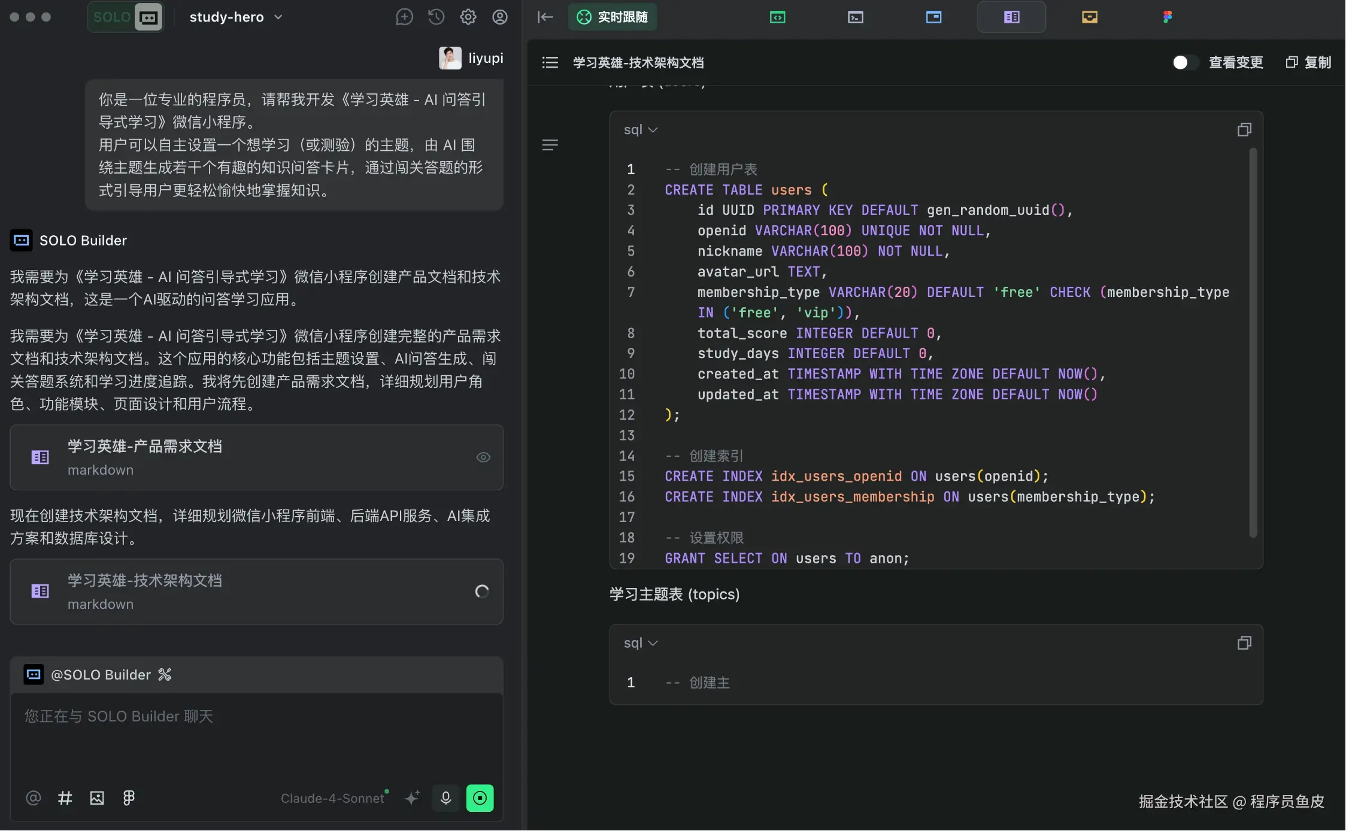This screenshot has width=1346, height=831.
Task: Stop generation with green button
Action: point(480,798)
